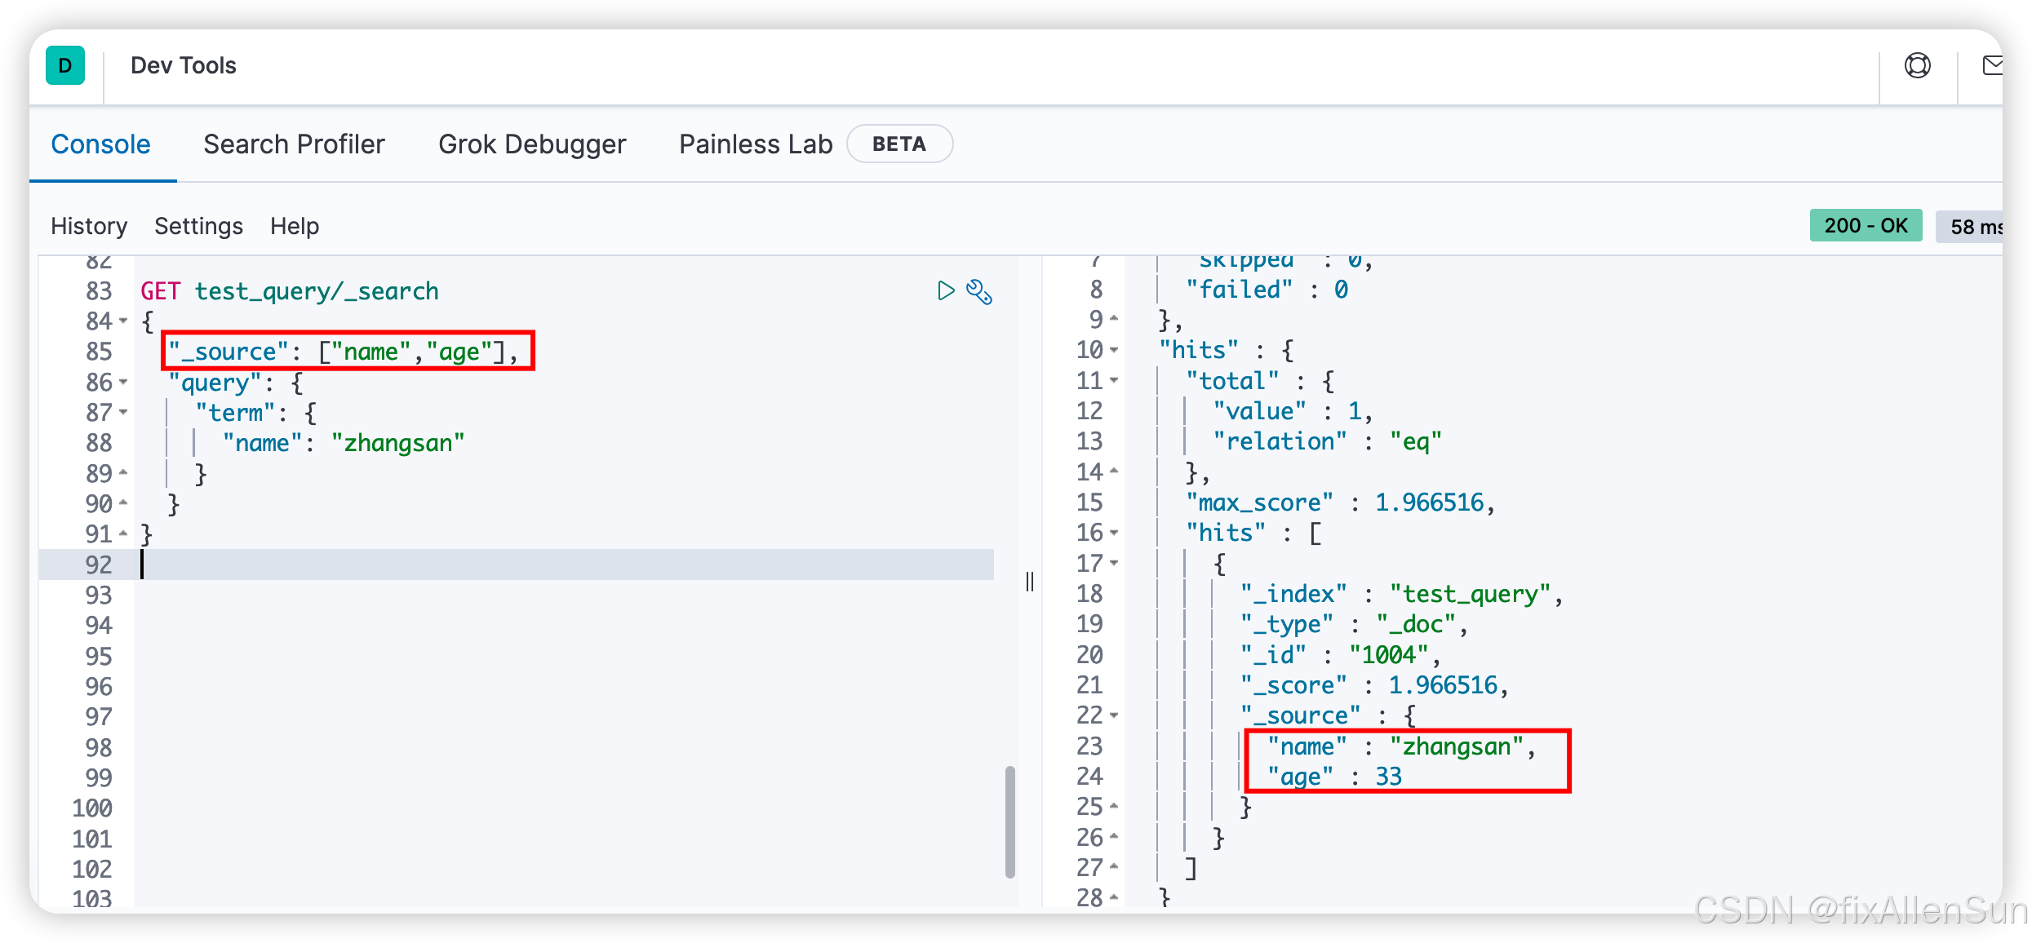Fold the _source object at output line 22
This screenshot has height=943, width=2032.
[x=1114, y=716]
